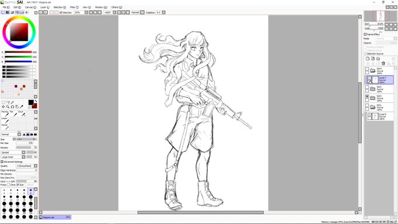
Task: Choose the Lineart brush preset
Action: click(x=6, y=120)
